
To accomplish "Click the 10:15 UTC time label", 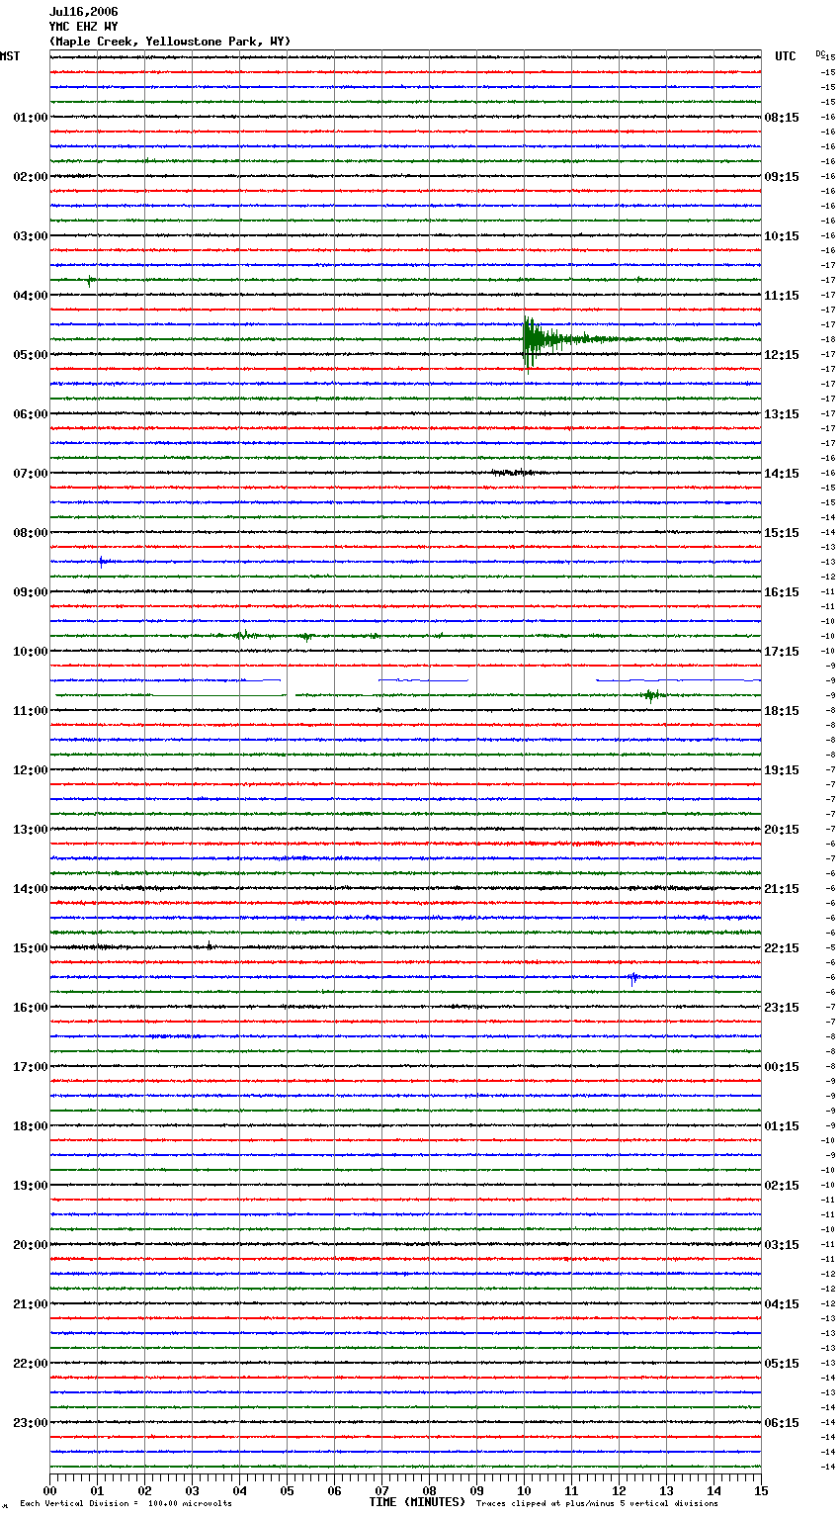I will (782, 236).
